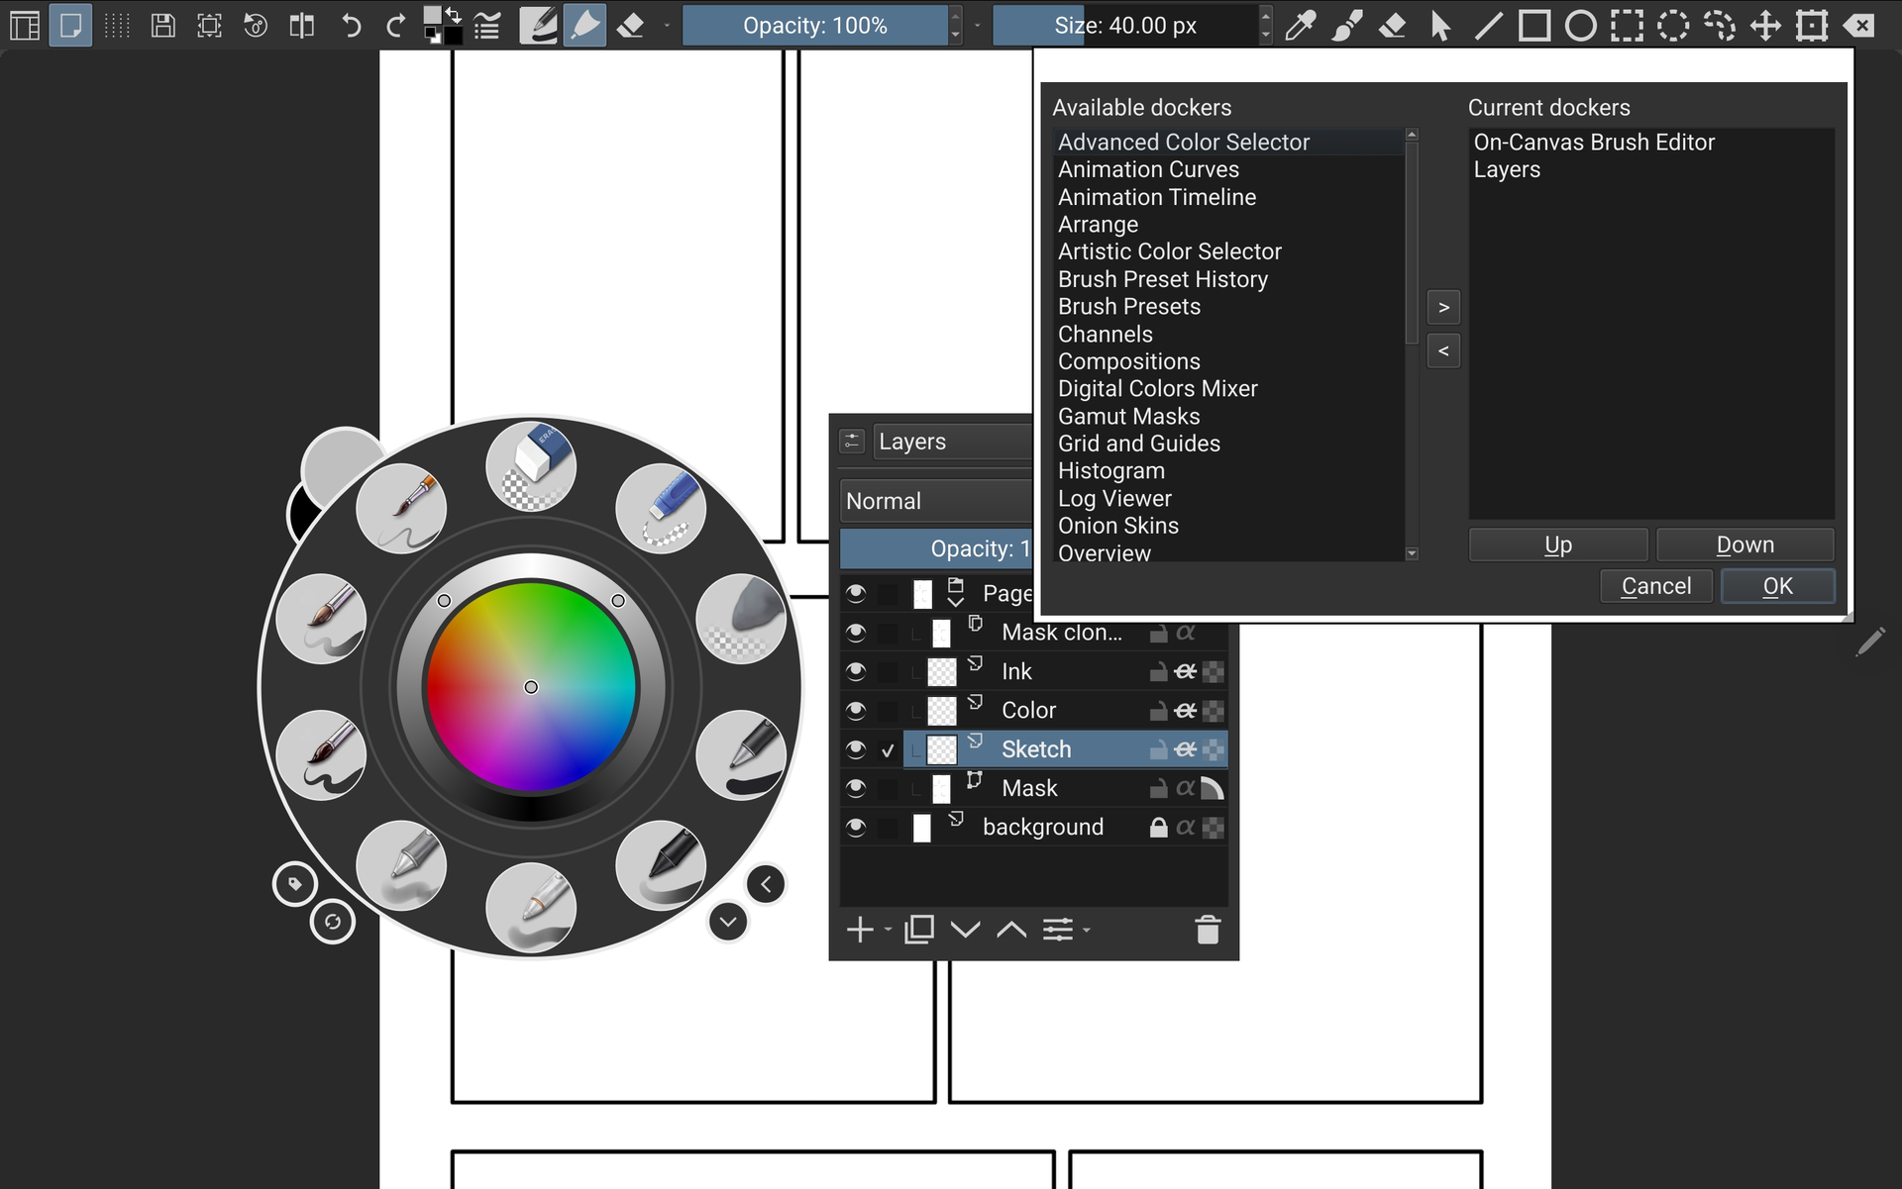Select Layers in current dockers list
Screen dimensions: 1902x1189
pyautogui.click(x=1506, y=169)
